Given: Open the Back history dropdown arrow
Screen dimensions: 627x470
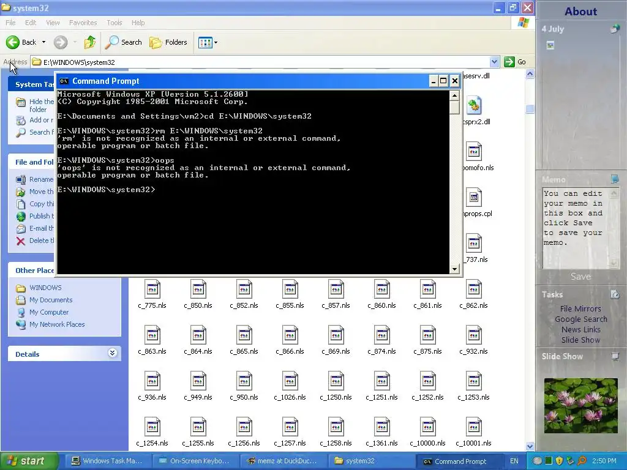Looking at the screenshot, I should (x=43, y=42).
